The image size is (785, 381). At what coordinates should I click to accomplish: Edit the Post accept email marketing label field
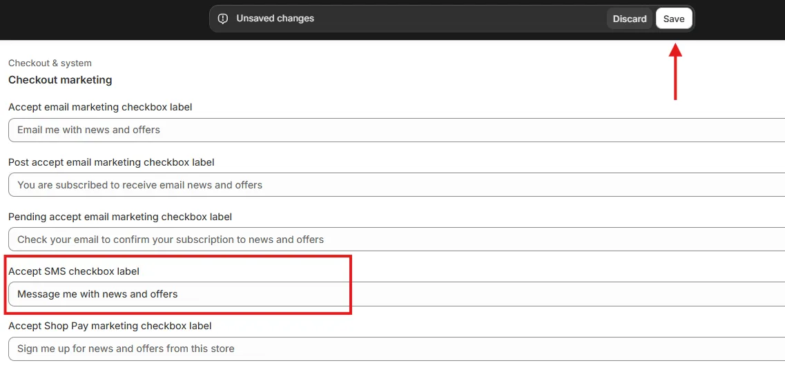coord(396,185)
